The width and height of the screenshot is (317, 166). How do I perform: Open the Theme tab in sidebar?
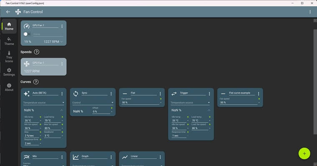(x=9, y=41)
